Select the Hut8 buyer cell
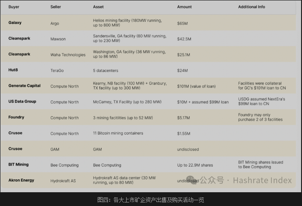Screen dimensions: 302x206 point(13,70)
